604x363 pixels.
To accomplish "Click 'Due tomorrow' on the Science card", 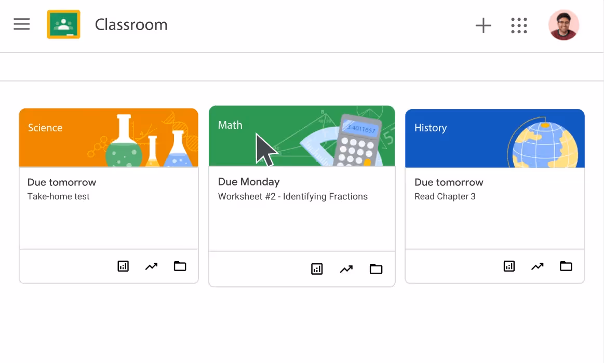I will coord(62,182).
